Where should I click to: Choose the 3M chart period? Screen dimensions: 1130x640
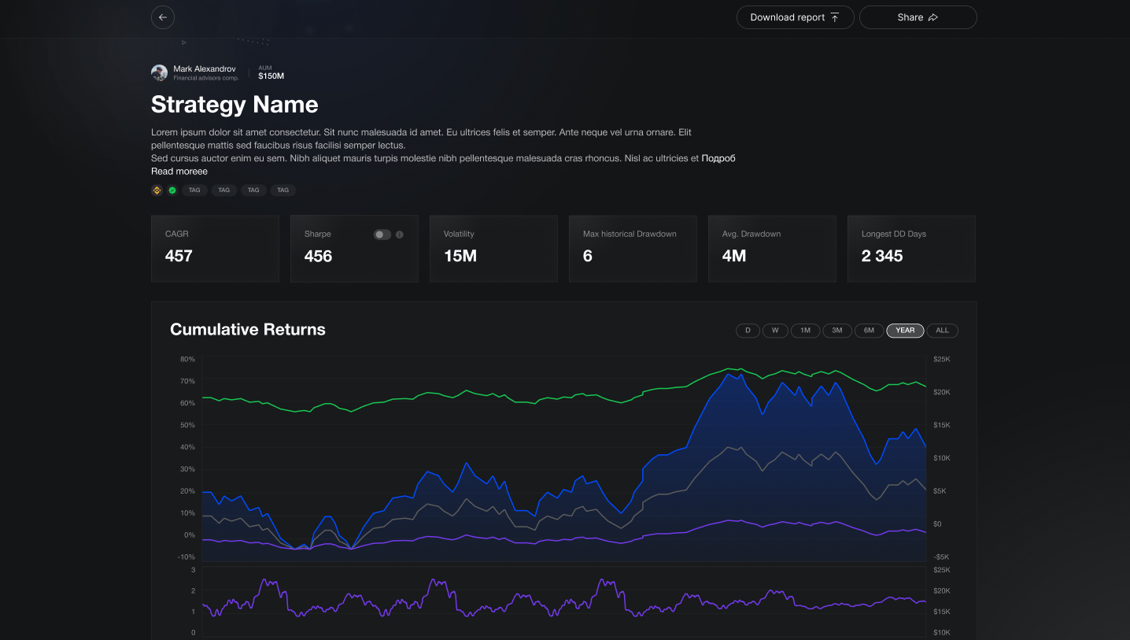(x=837, y=331)
